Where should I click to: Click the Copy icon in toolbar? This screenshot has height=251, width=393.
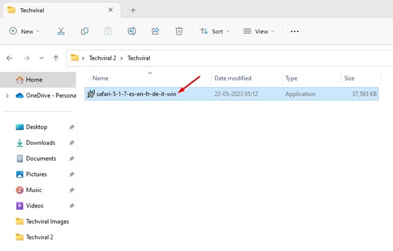click(85, 31)
